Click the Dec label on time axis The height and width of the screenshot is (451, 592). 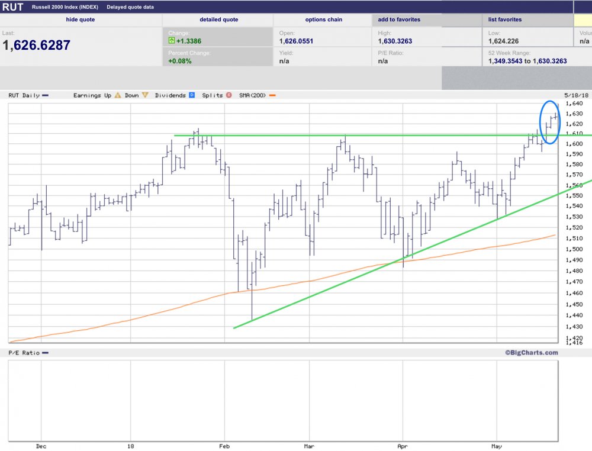coord(41,446)
